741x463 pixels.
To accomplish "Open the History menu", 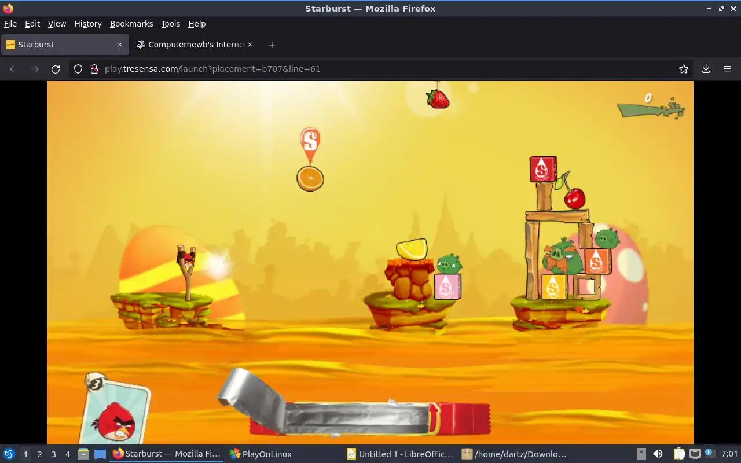I will click(88, 24).
